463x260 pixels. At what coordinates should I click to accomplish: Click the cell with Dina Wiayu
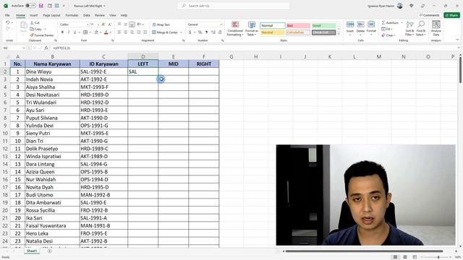tap(52, 71)
